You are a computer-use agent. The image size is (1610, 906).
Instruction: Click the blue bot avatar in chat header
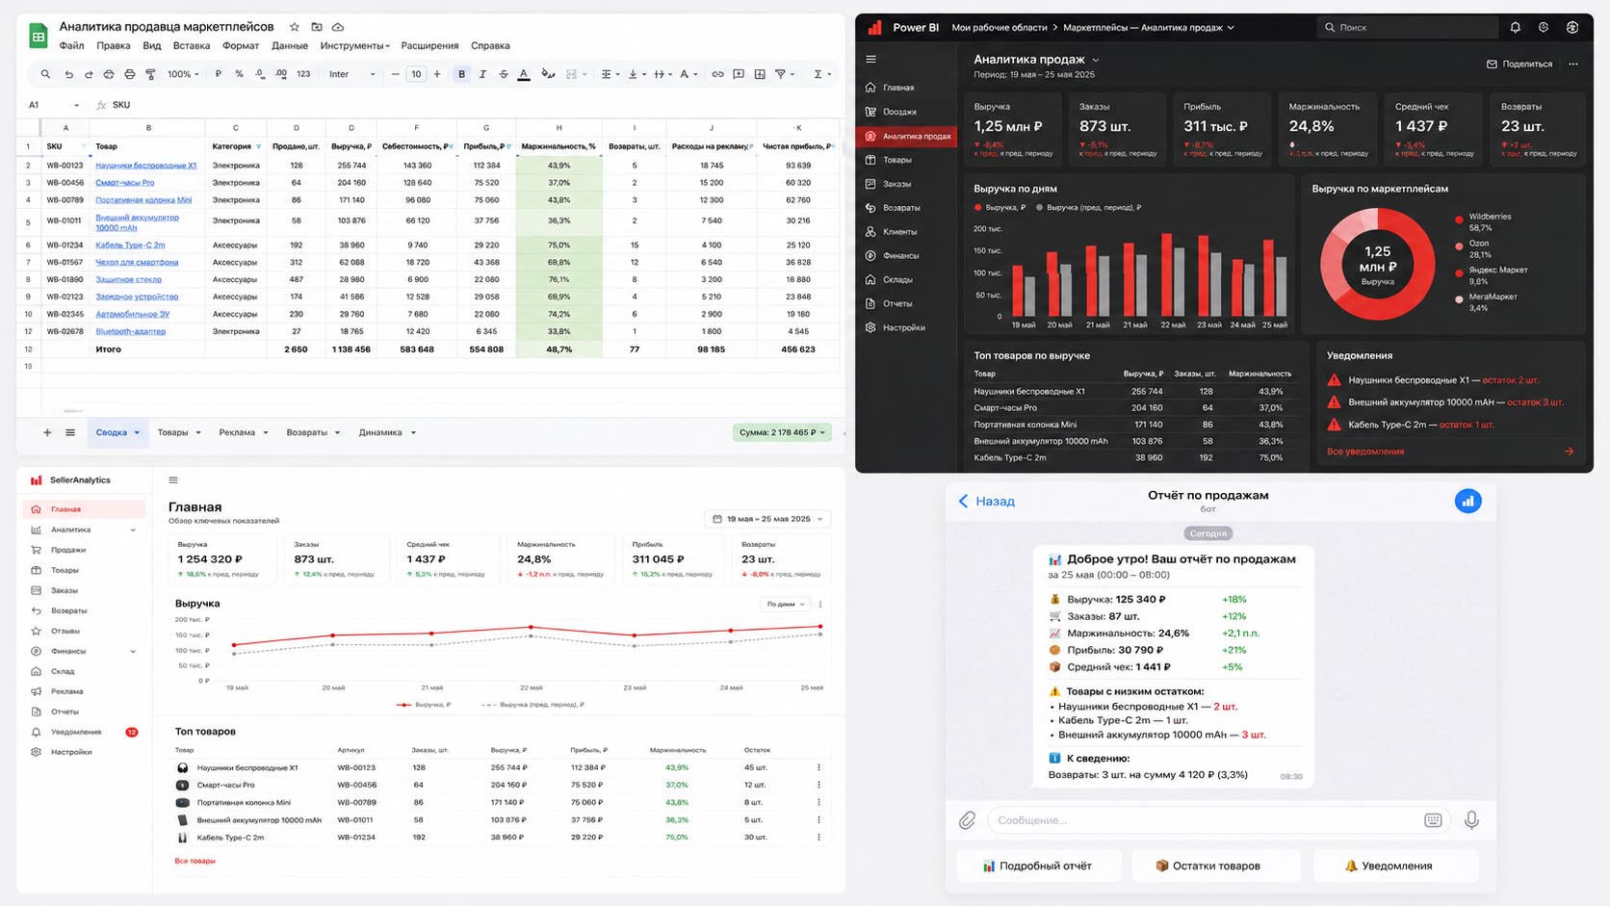click(1467, 502)
